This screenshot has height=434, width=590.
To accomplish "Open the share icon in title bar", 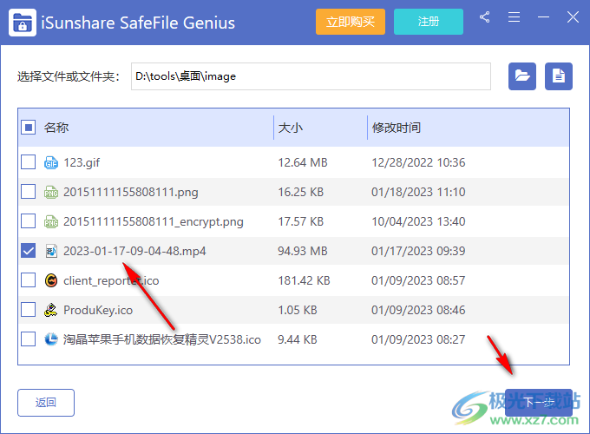I will 485,17.
